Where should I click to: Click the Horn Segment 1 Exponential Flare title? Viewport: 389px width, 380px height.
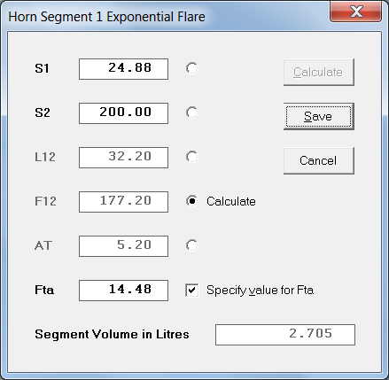click(x=106, y=17)
